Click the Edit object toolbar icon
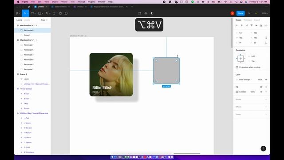 [x=140, y=13]
